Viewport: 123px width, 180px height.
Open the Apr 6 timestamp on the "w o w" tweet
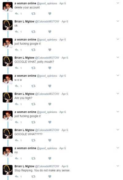pyautogui.click(x=63, y=76)
